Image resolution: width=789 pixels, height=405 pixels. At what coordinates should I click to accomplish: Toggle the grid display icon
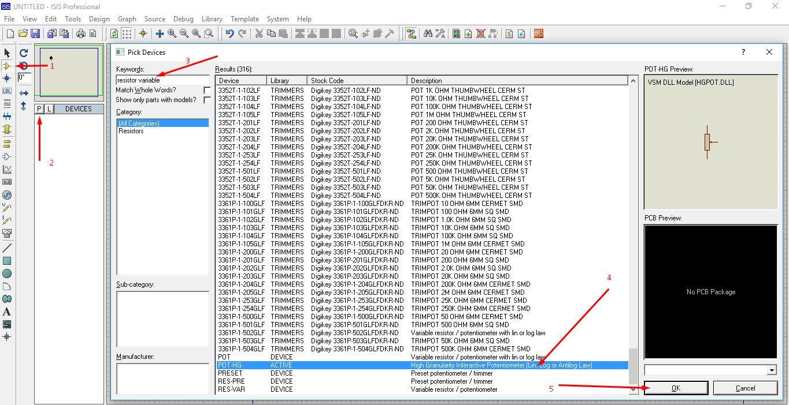pos(127,33)
